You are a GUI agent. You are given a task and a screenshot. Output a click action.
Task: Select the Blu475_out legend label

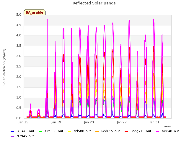click(25, 131)
